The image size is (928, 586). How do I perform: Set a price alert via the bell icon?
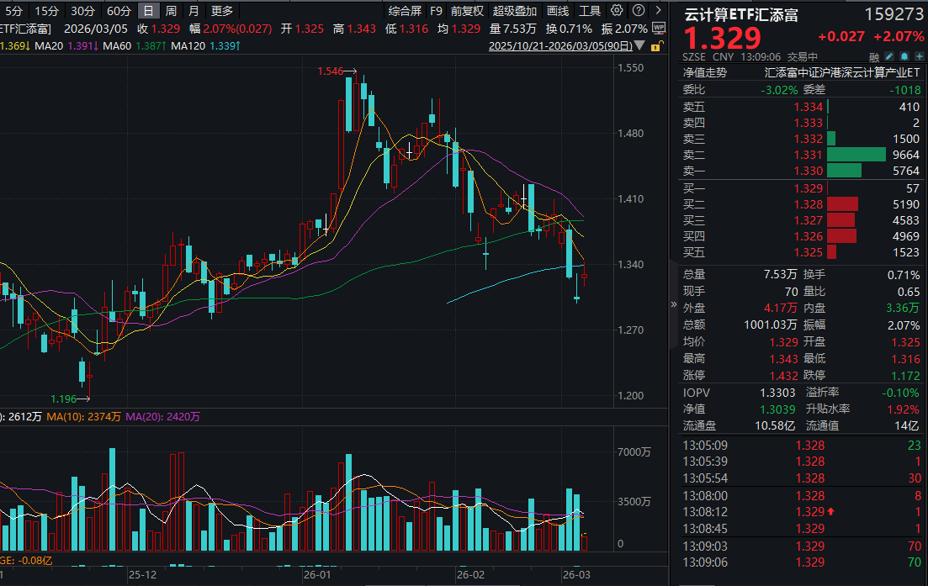pos(904,56)
